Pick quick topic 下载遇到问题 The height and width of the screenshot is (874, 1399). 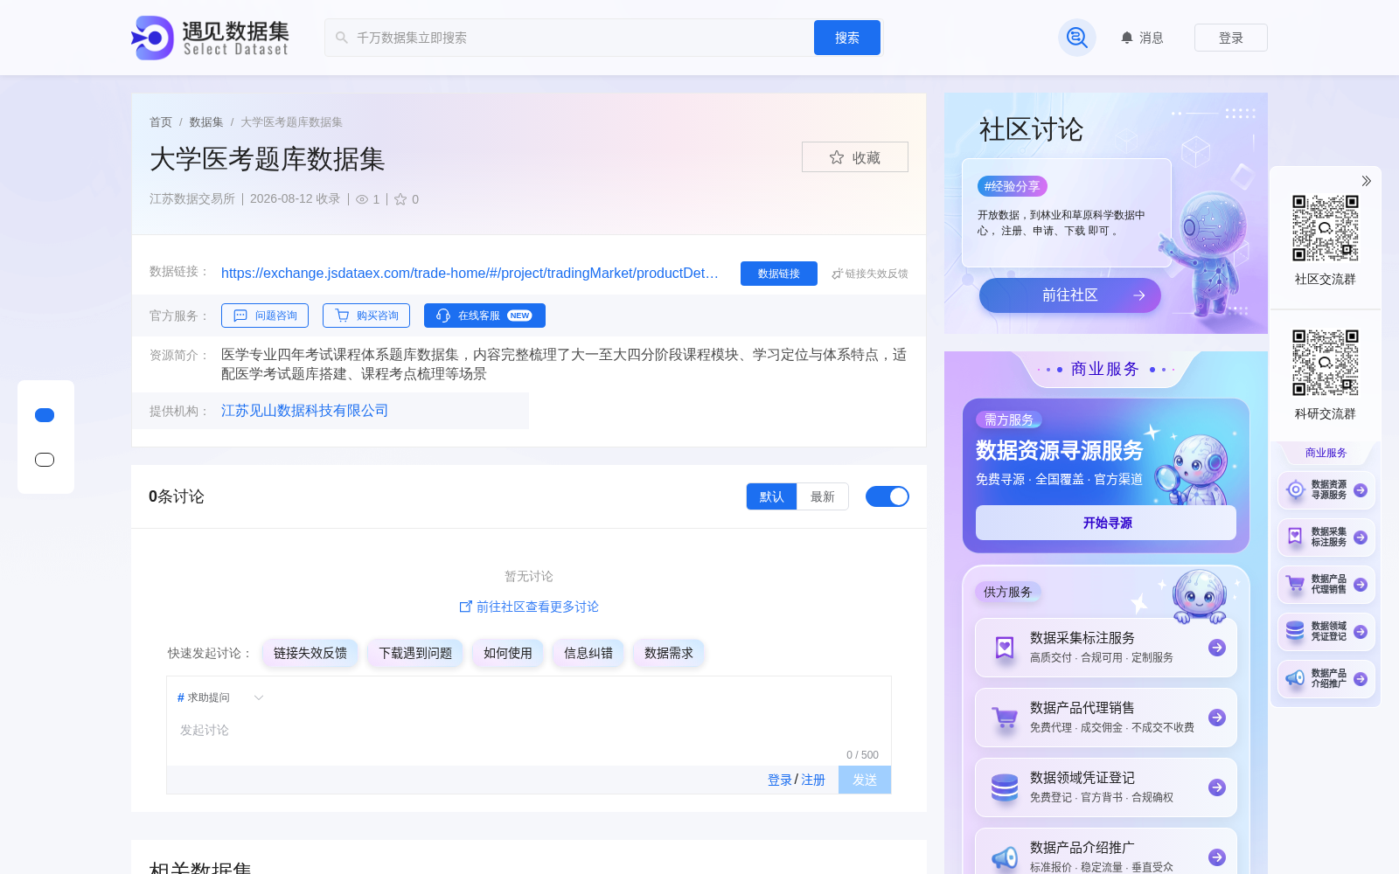(415, 653)
